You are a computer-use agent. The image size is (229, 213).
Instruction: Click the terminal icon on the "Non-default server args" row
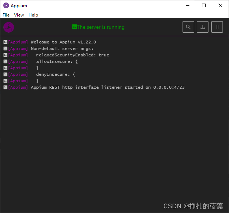(x=5, y=48)
